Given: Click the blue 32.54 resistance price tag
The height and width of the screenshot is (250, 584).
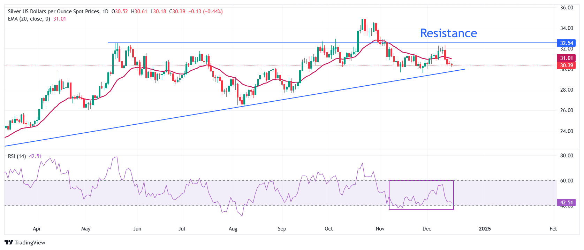Looking at the screenshot, I should coord(566,43).
